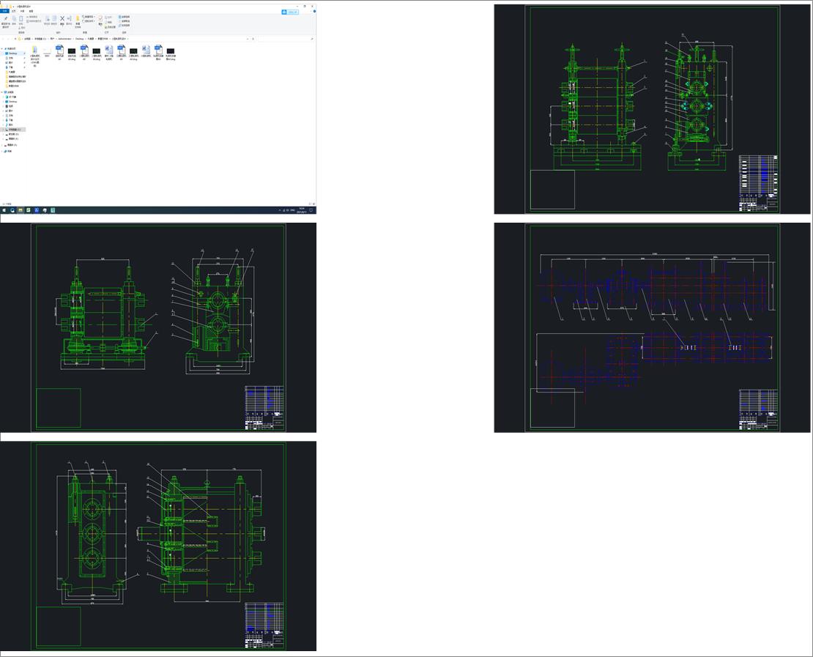Collapse the This PC tree node
Viewport: 813px width, 657px height.
2,92
